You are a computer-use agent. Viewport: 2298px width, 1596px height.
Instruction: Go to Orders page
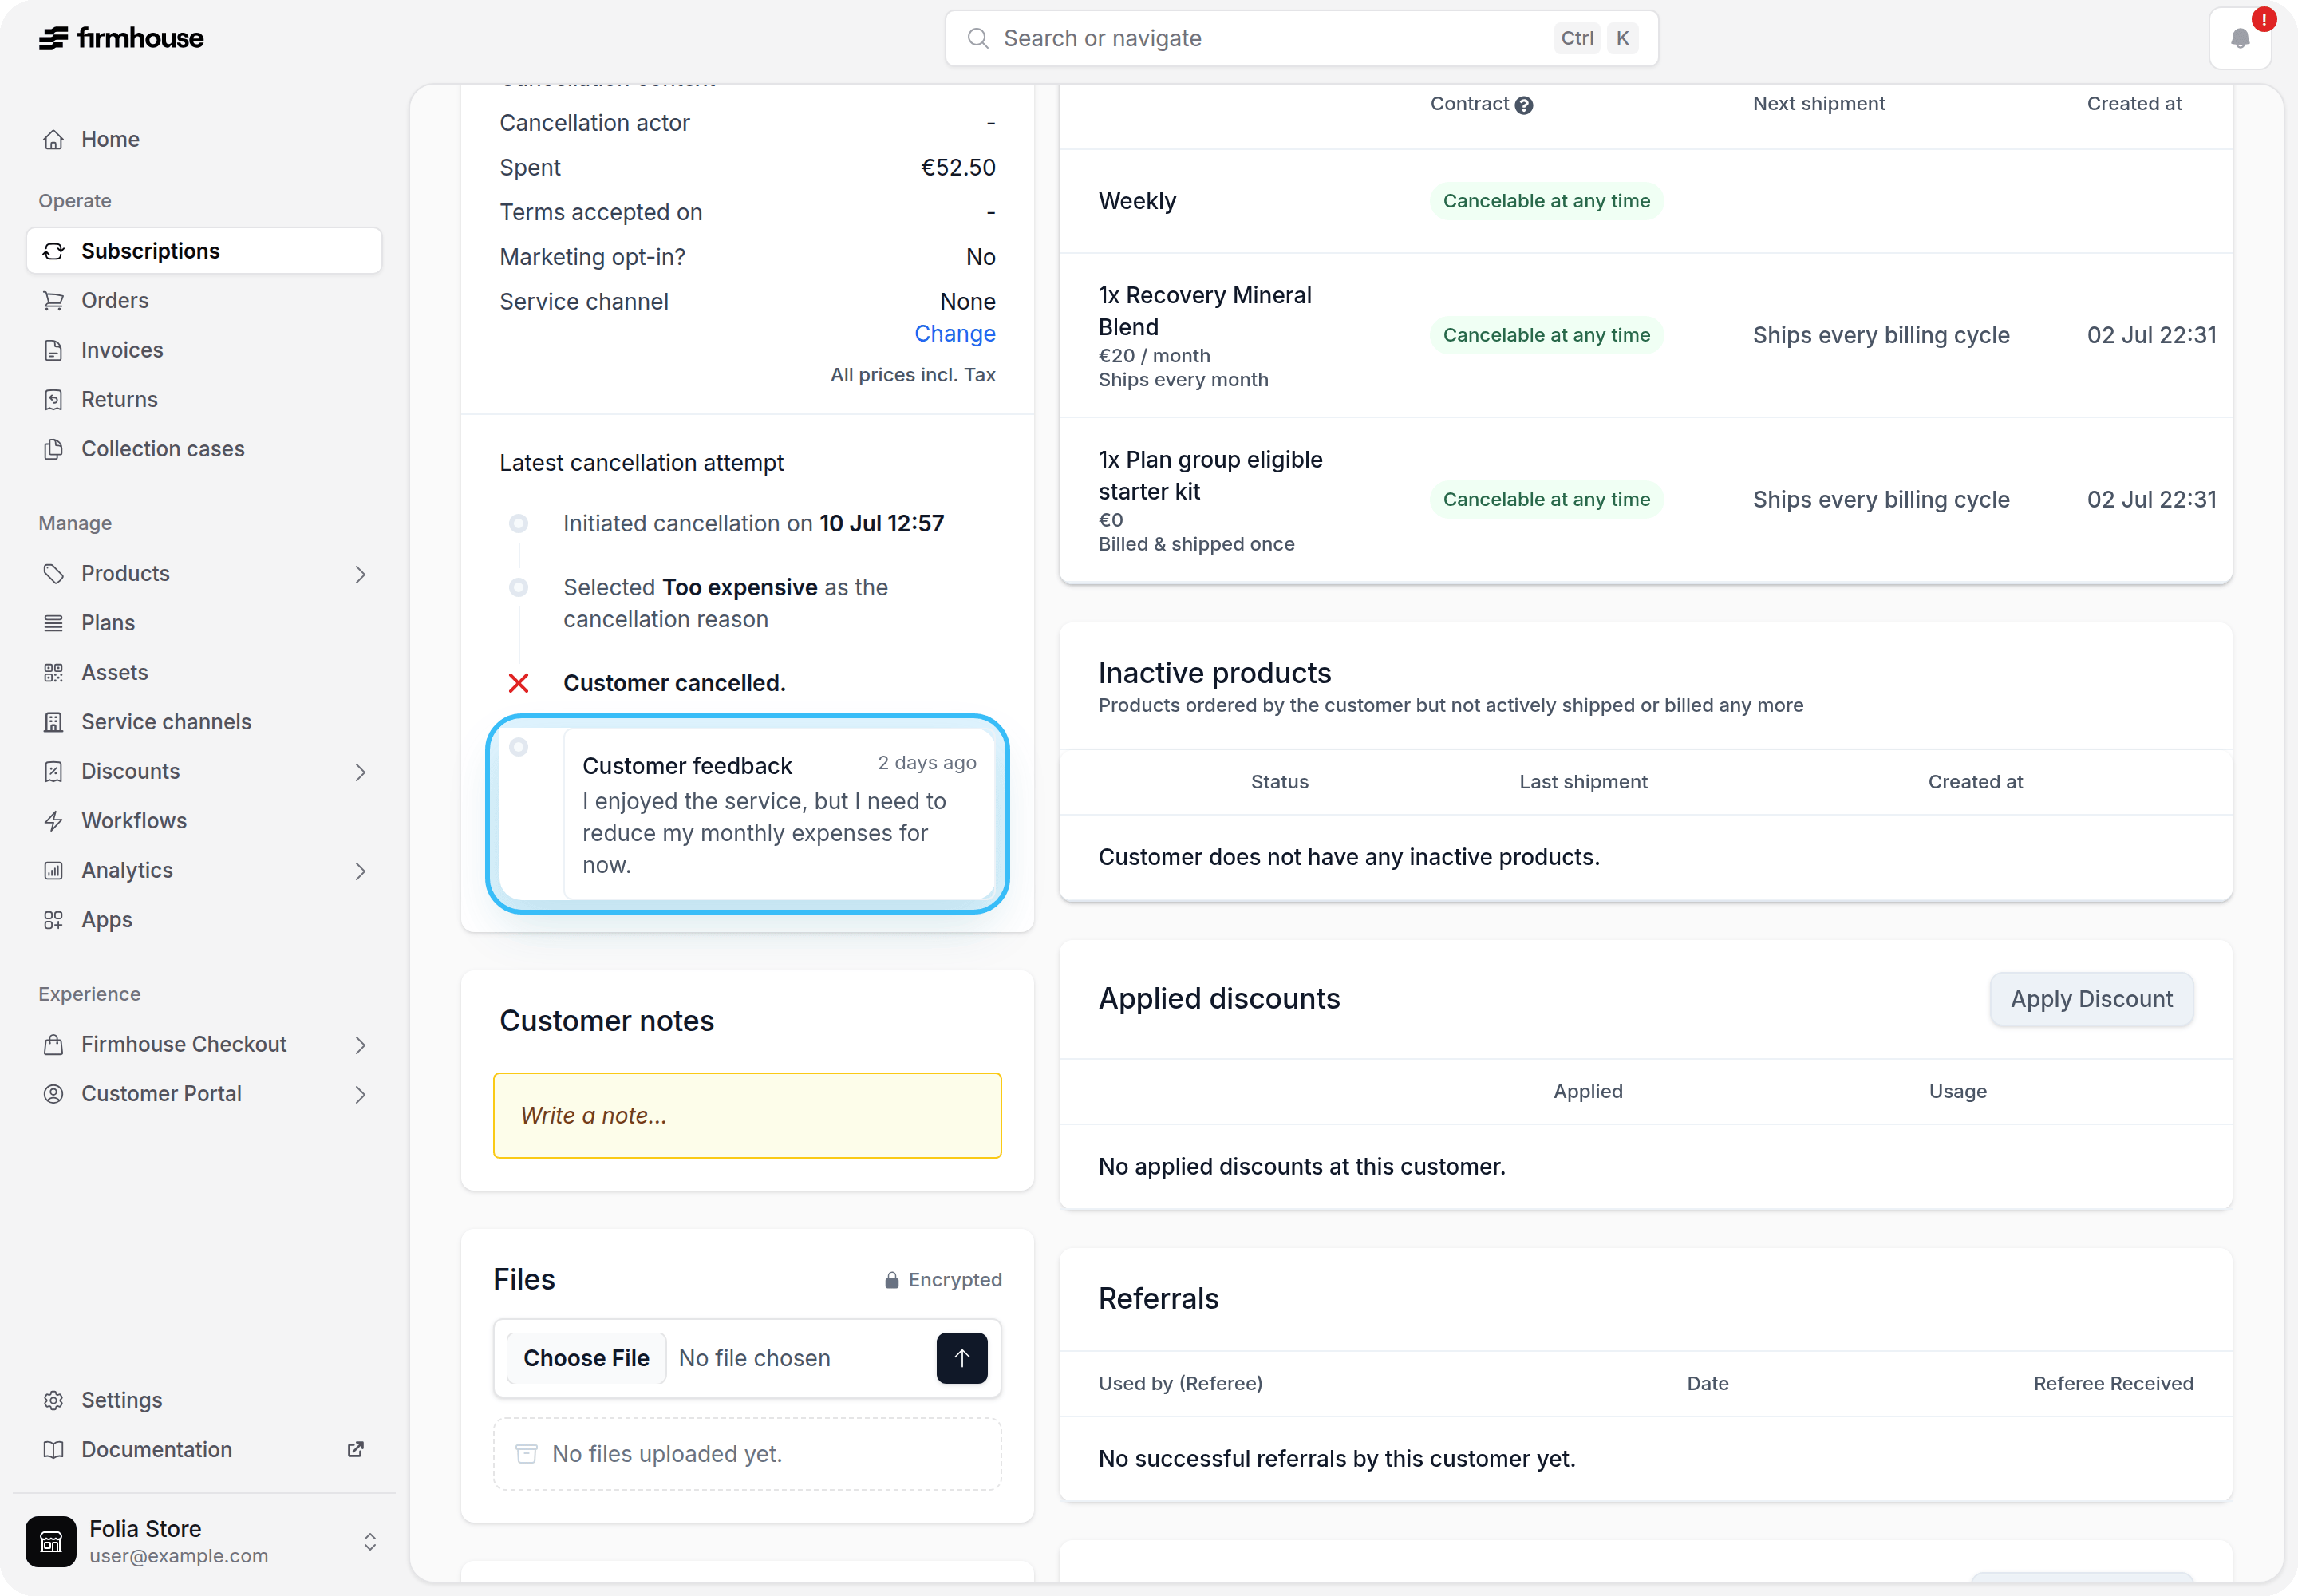tap(204, 300)
